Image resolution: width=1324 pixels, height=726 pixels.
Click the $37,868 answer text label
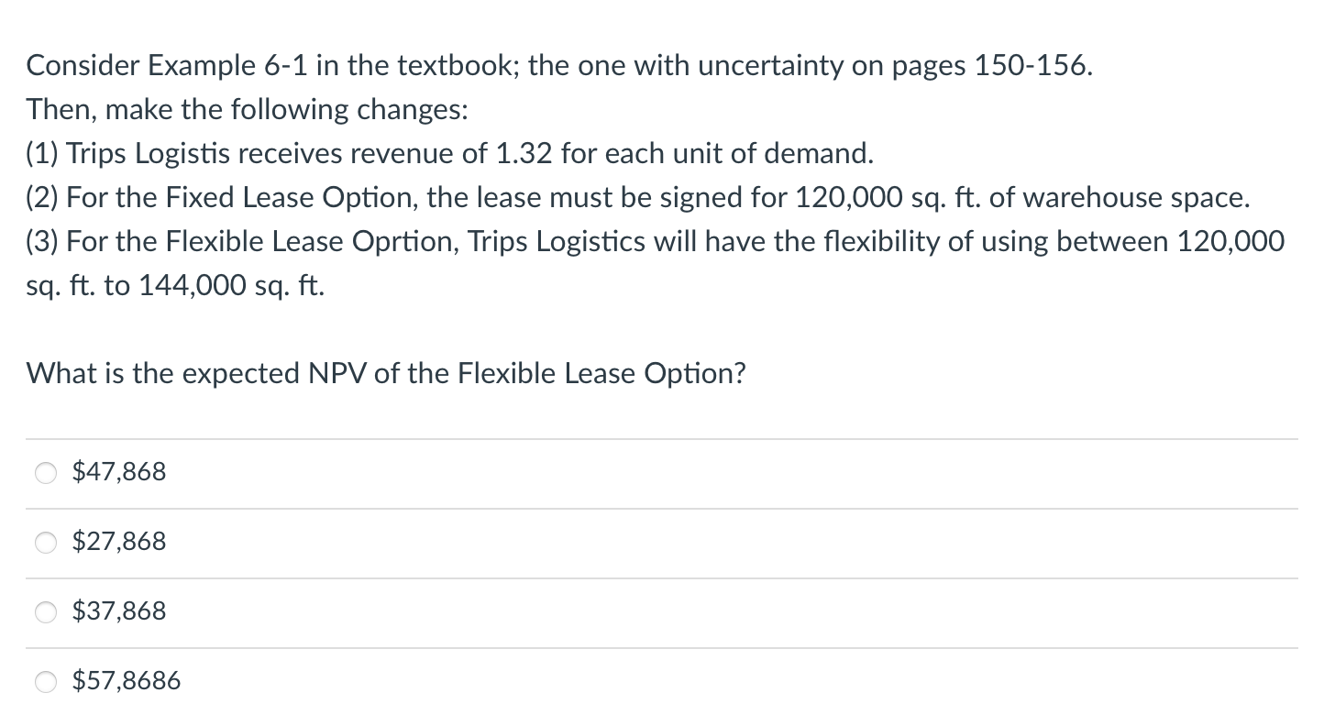pos(118,610)
